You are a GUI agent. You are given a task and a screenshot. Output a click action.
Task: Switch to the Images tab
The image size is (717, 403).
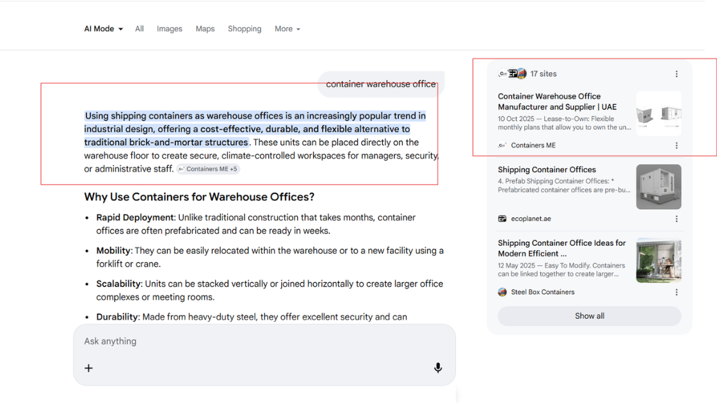(x=170, y=29)
